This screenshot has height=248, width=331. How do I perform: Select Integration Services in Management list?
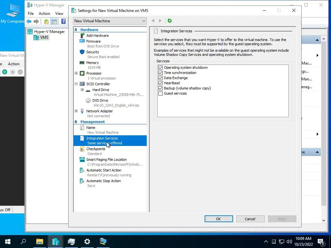[x=110, y=141]
